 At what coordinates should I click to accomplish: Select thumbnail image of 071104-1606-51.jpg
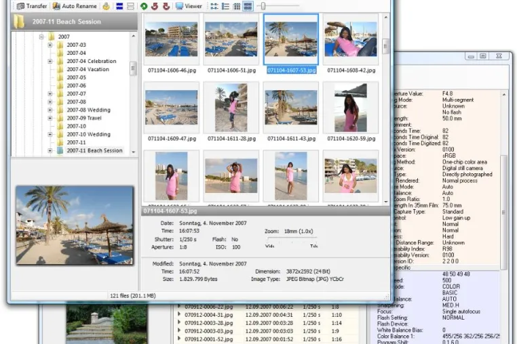[x=231, y=39]
